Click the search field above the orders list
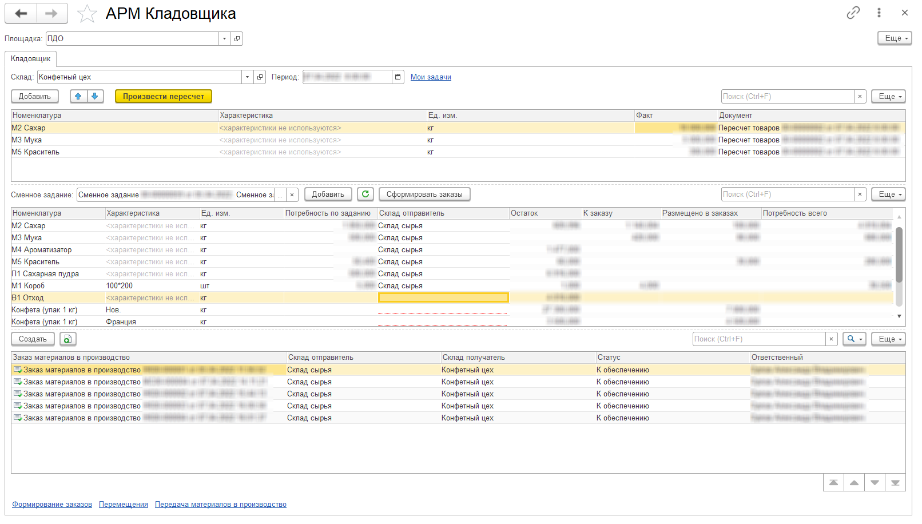 (759, 339)
